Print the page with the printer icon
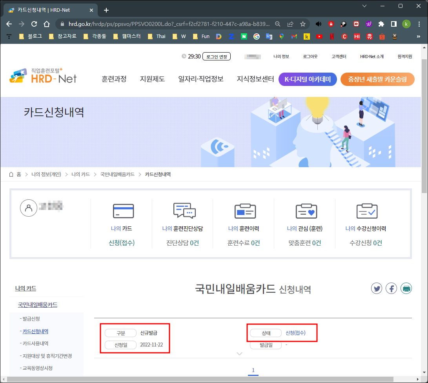428x383 pixels. click(x=406, y=288)
